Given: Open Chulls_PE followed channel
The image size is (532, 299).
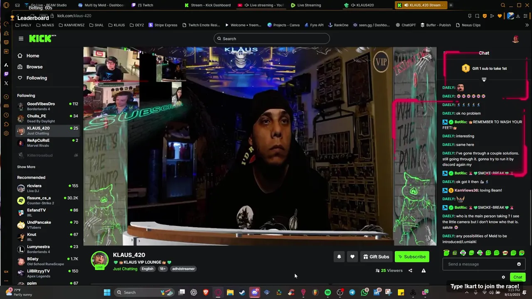Looking at the screenshot, I should point(47,118).
